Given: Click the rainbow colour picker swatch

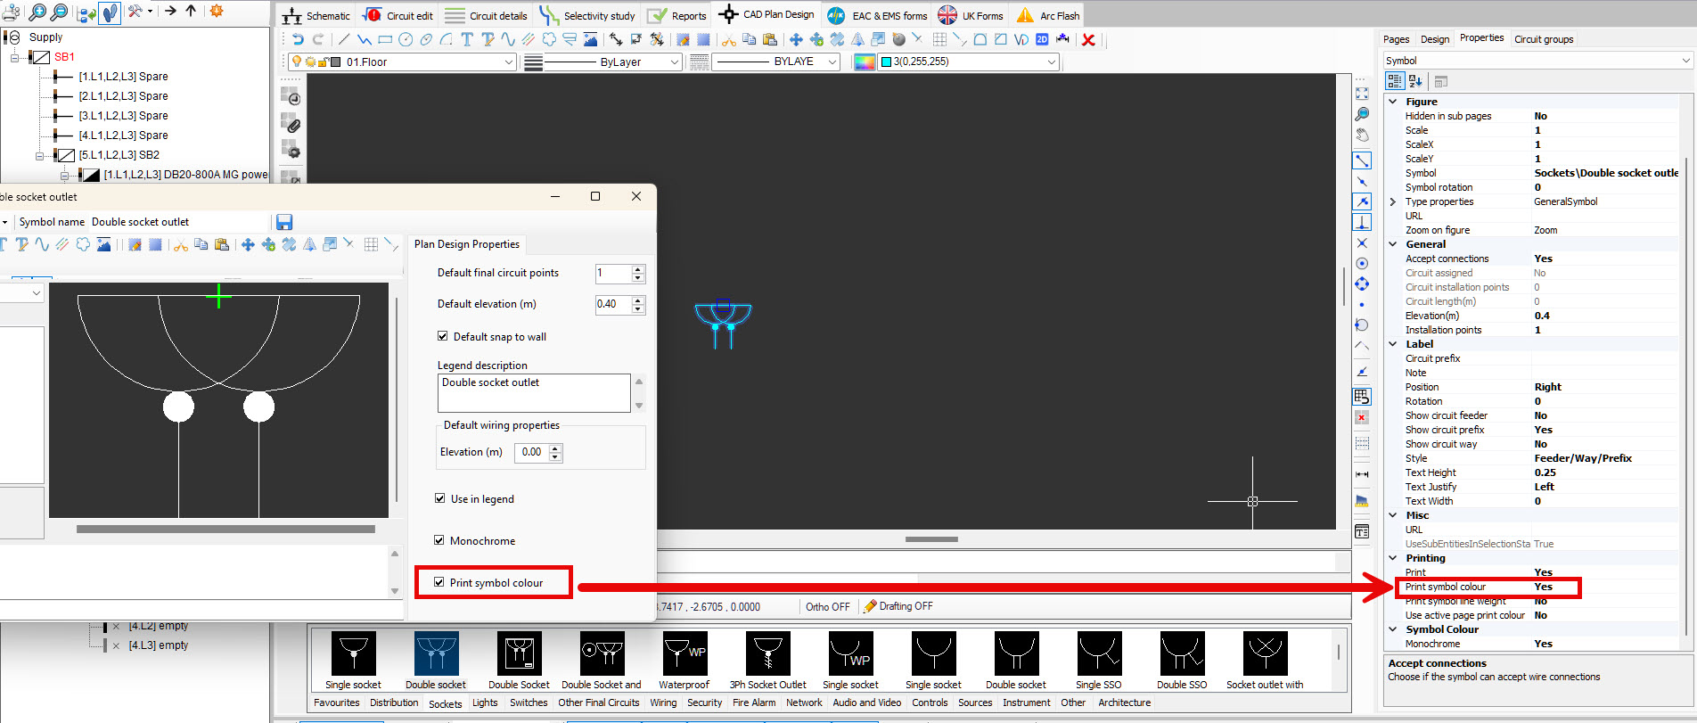Looking at the screenshot, I should pyautogui.click(x=864, y=62).
